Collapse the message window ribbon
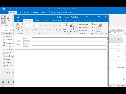 [107, 34]
